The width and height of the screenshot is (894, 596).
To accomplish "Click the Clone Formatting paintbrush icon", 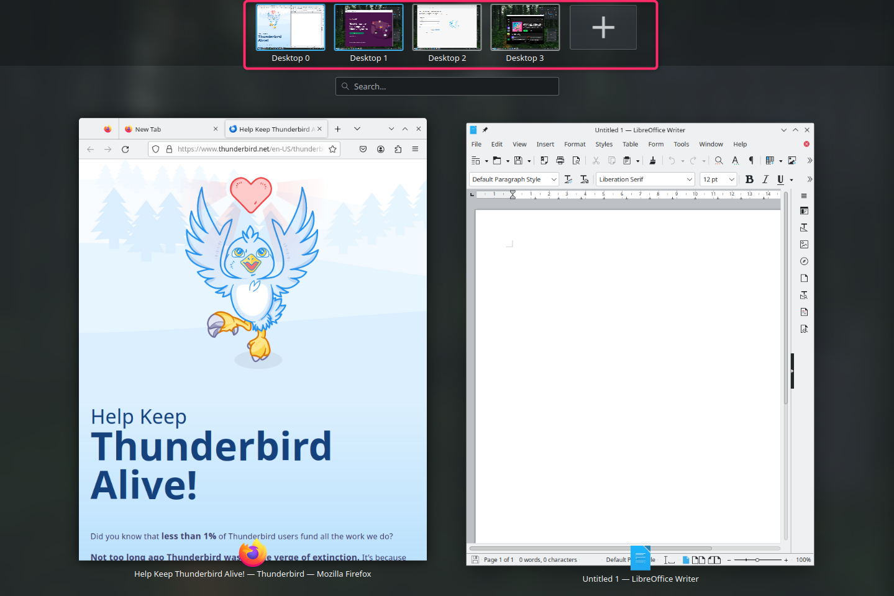I will click(x=652, y=160).
